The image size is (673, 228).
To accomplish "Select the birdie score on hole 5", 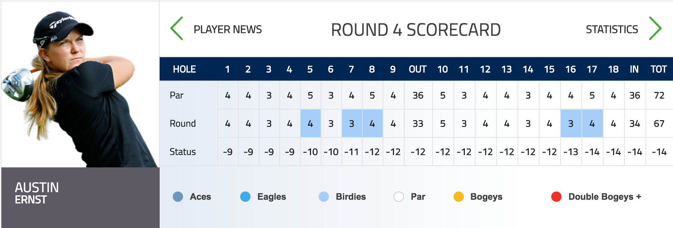I will 310,123.
